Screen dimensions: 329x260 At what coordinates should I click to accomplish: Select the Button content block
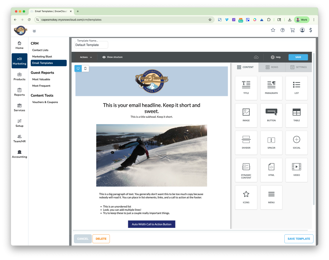point(271,115)
